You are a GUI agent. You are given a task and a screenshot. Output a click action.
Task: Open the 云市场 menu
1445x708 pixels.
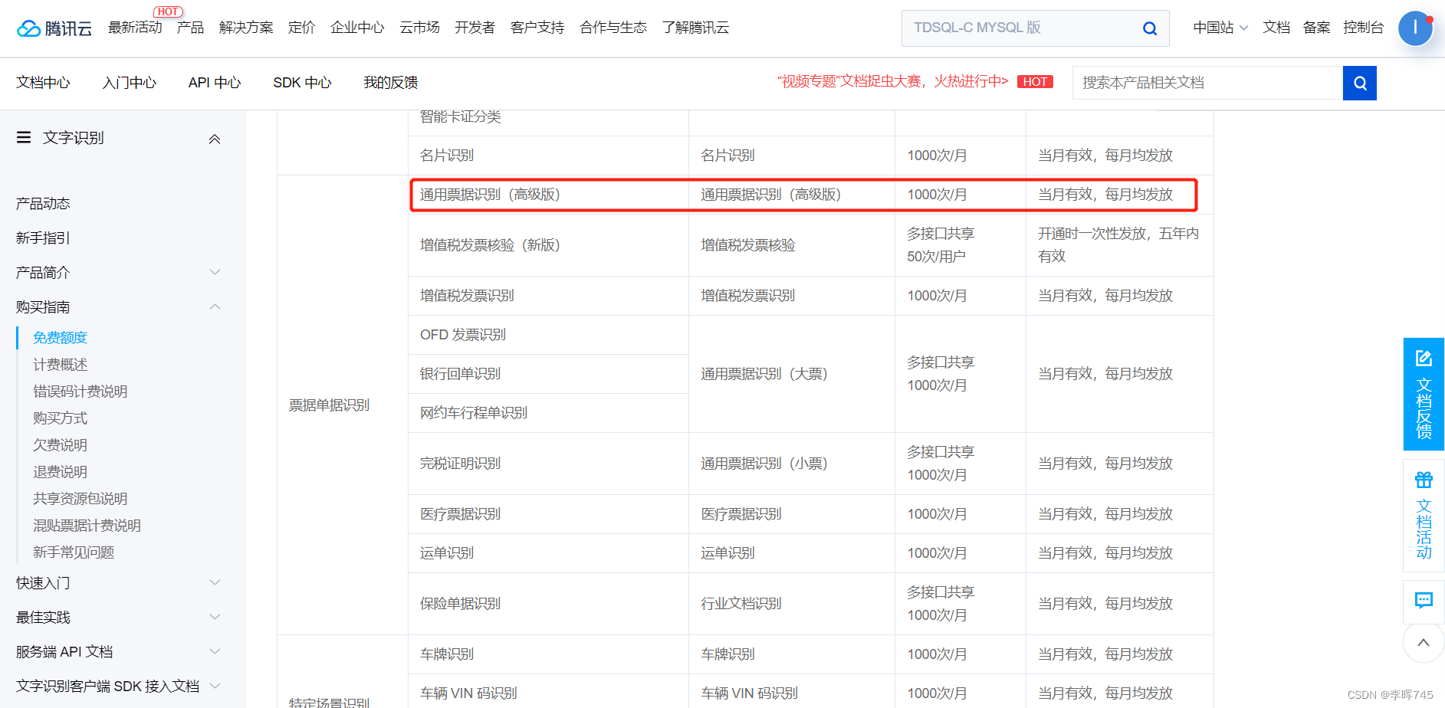pos(419,28)
